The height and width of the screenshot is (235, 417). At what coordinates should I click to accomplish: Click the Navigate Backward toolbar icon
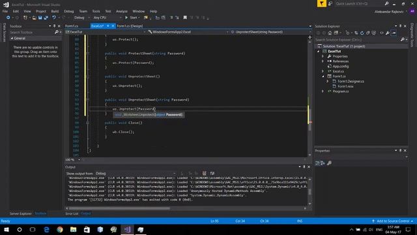[8, 18]
